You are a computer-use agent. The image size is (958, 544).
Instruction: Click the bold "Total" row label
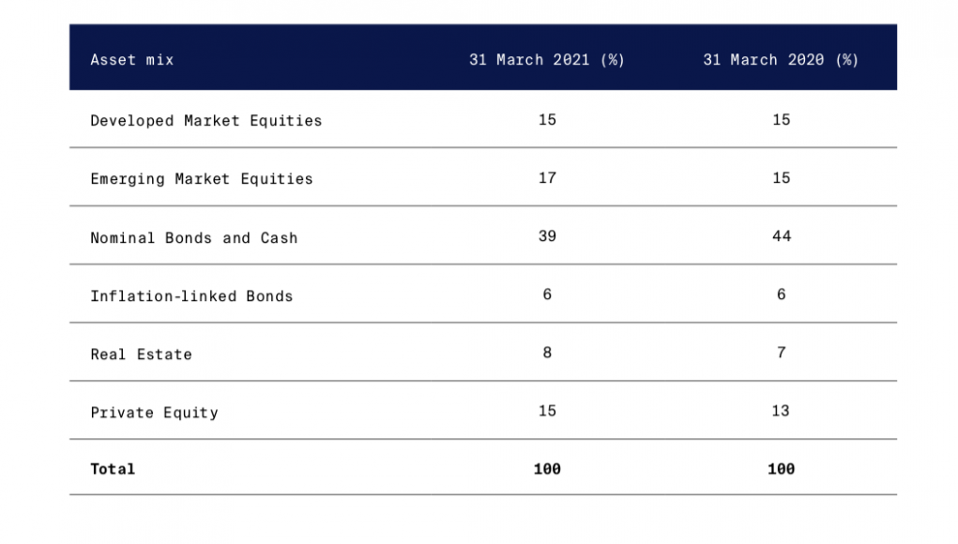click(113, 469)
